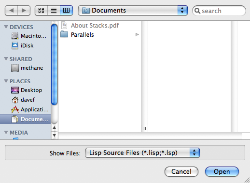This screenshot has height=183, width=250.
Task: Open the Documents location popup menu
Action: (x=133, y=11)
